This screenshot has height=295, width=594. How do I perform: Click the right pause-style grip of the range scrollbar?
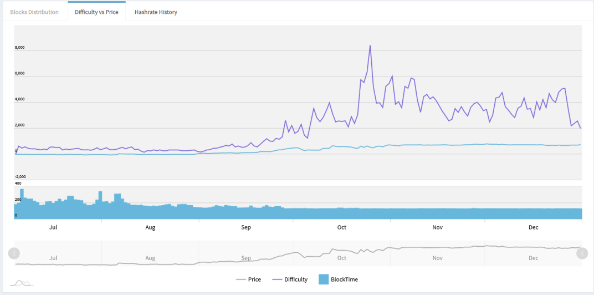[x=582, y=253]
